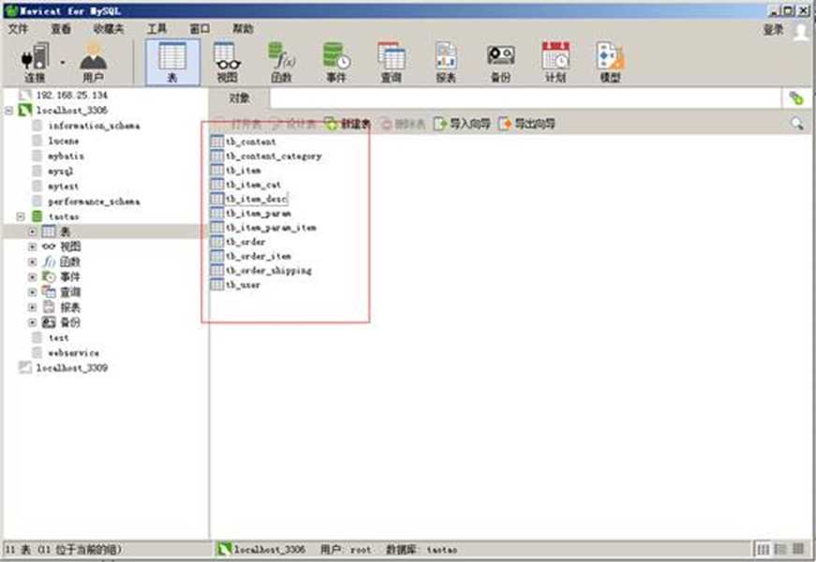Expand the 查询 node in the tree
Screen dimensions: 816x562
tap(32, 292)
